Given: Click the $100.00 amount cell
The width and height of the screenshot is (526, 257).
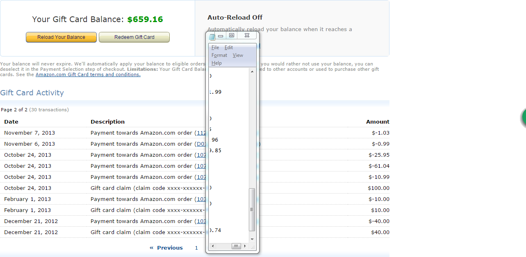Looking at the screenshot, I should point(379,188).
